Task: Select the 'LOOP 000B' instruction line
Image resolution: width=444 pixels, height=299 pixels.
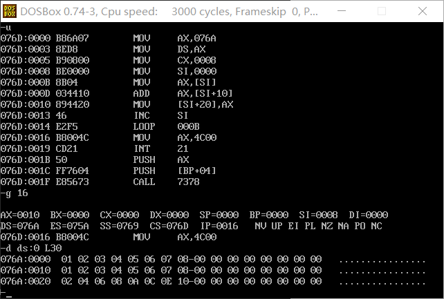Action: (x=100, y=126)
